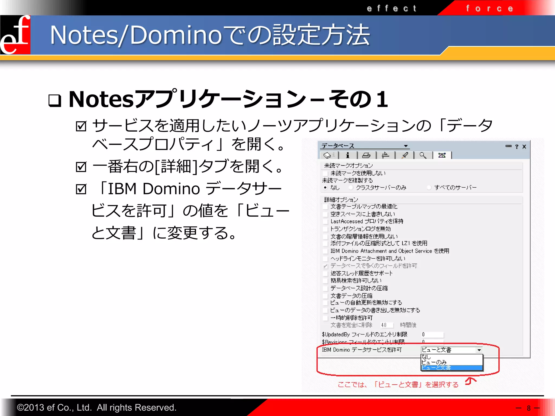Expand the データベース properties selector dropdown

click(406, 146)
